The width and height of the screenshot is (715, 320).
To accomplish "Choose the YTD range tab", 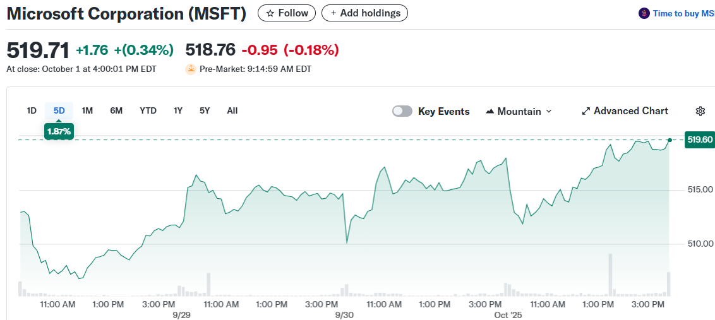I will (148, 110).
